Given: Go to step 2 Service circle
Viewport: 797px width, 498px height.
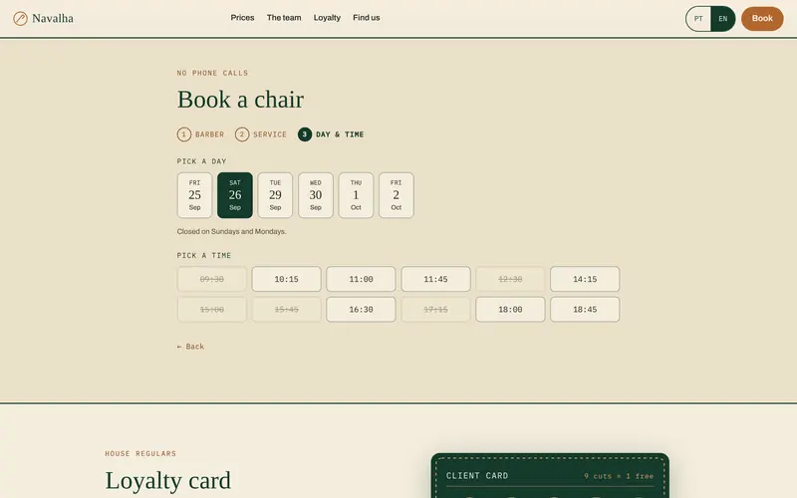Looking at the screenshot, I should (x=242, y=134).
